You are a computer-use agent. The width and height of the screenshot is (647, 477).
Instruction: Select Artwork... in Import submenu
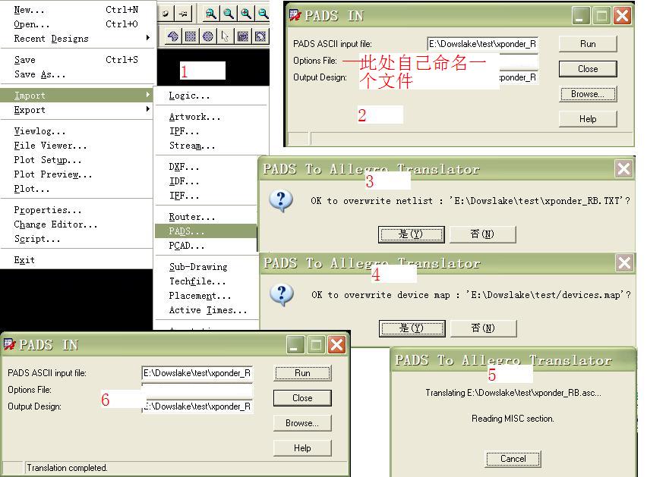[x=212, y=117]
